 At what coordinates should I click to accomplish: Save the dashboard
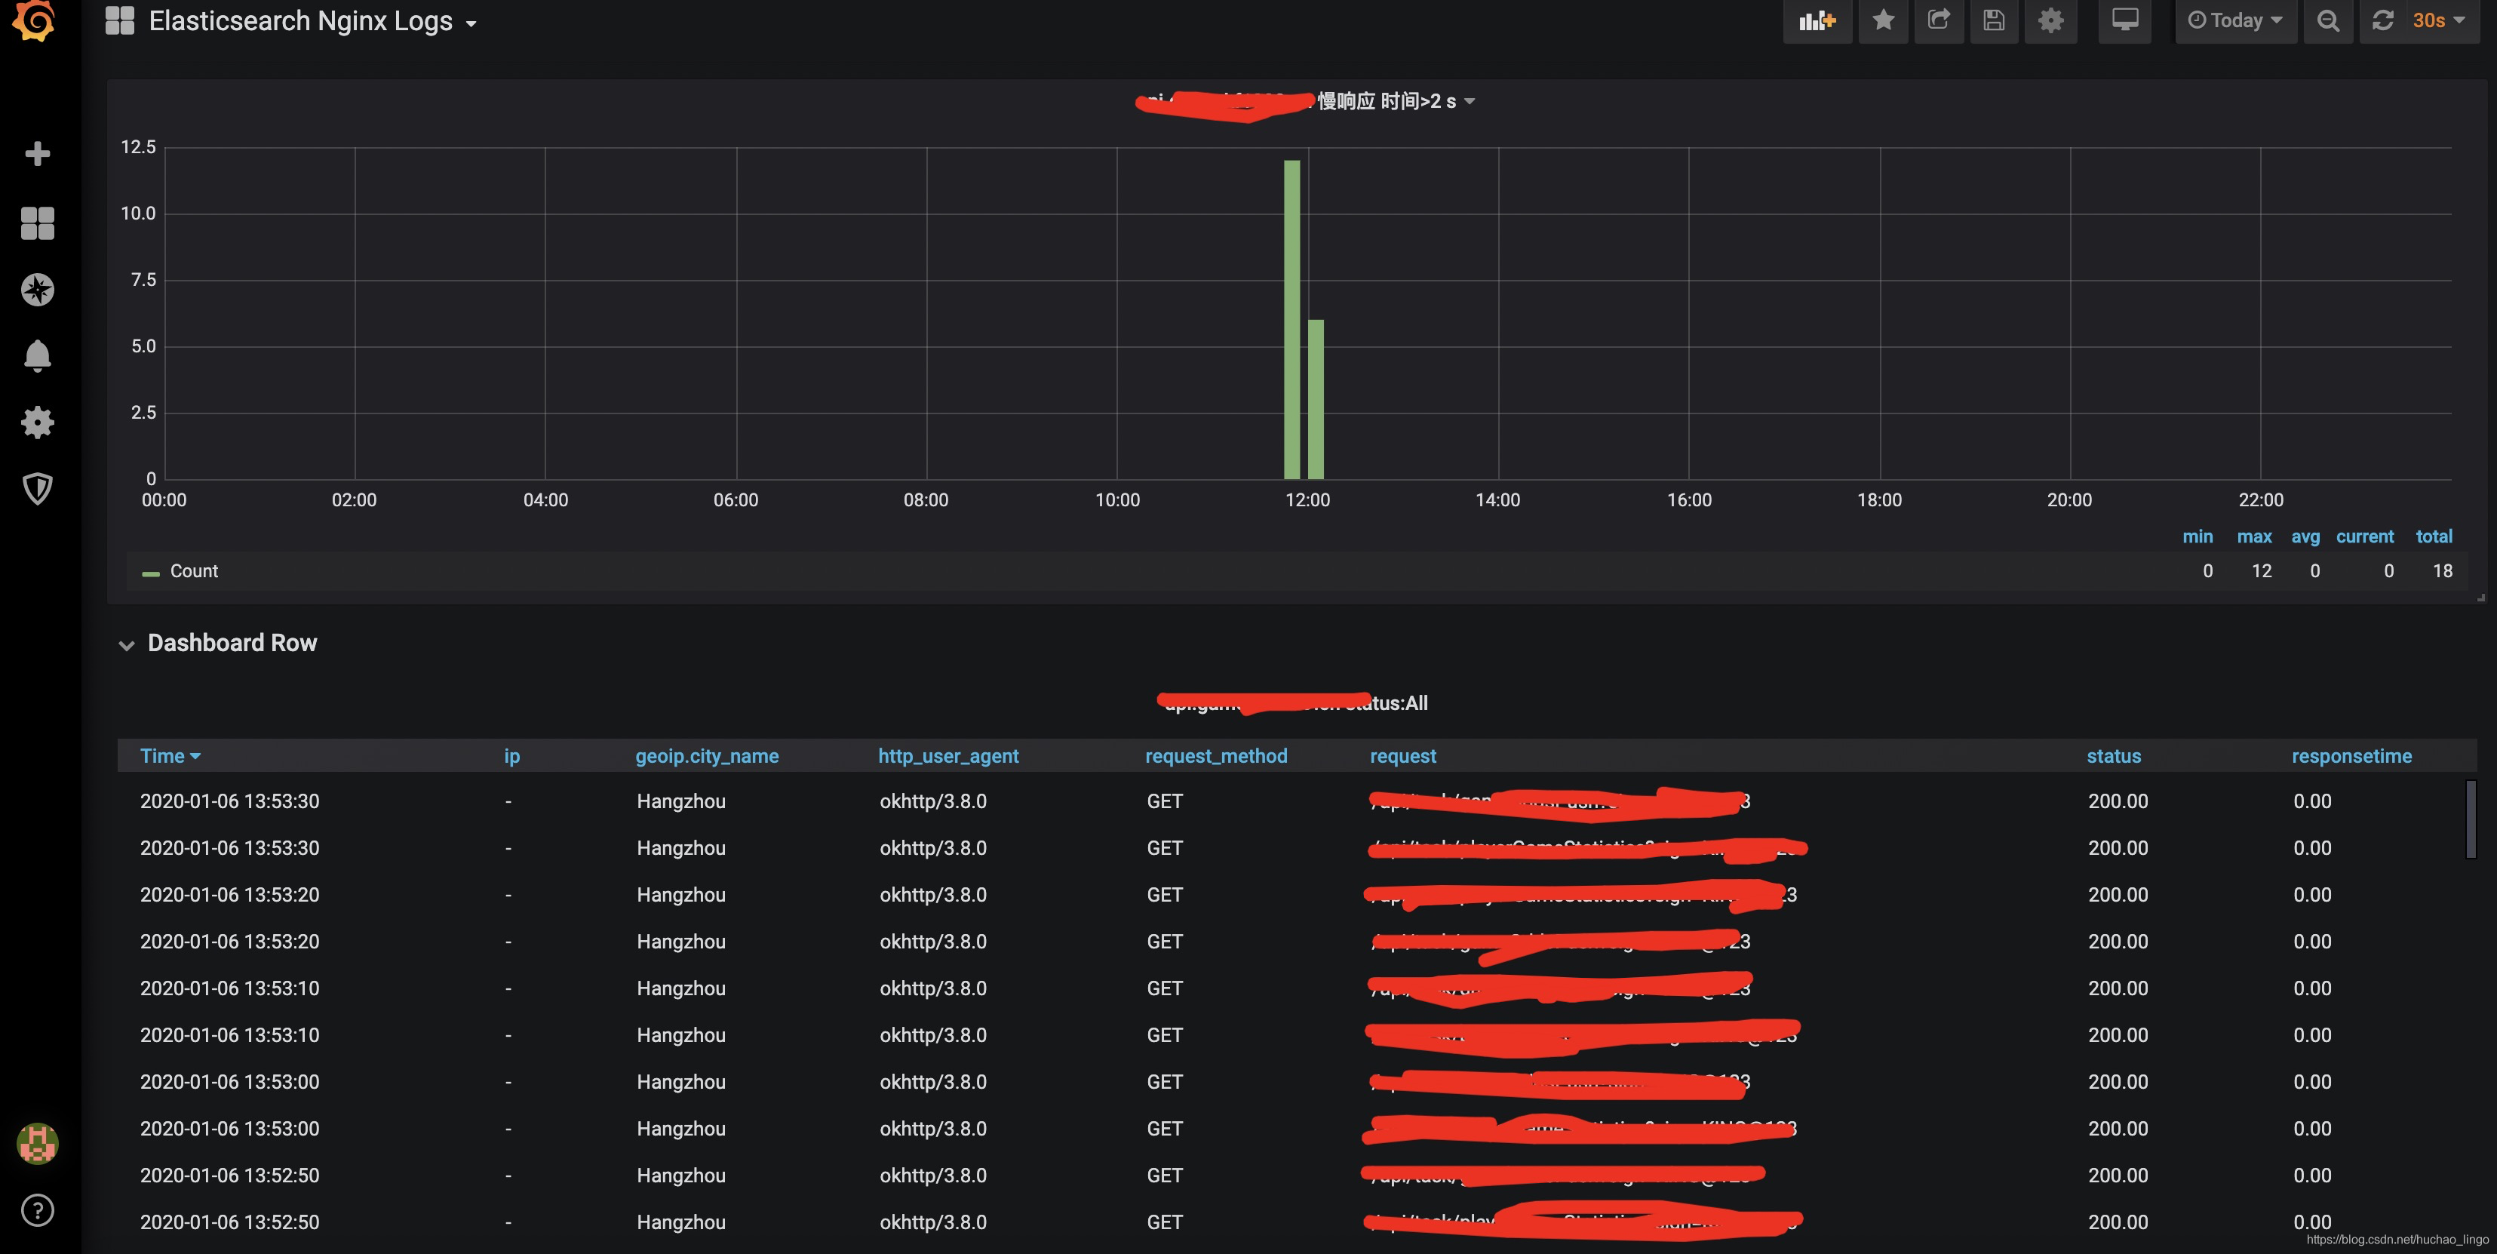[1994, 20]
